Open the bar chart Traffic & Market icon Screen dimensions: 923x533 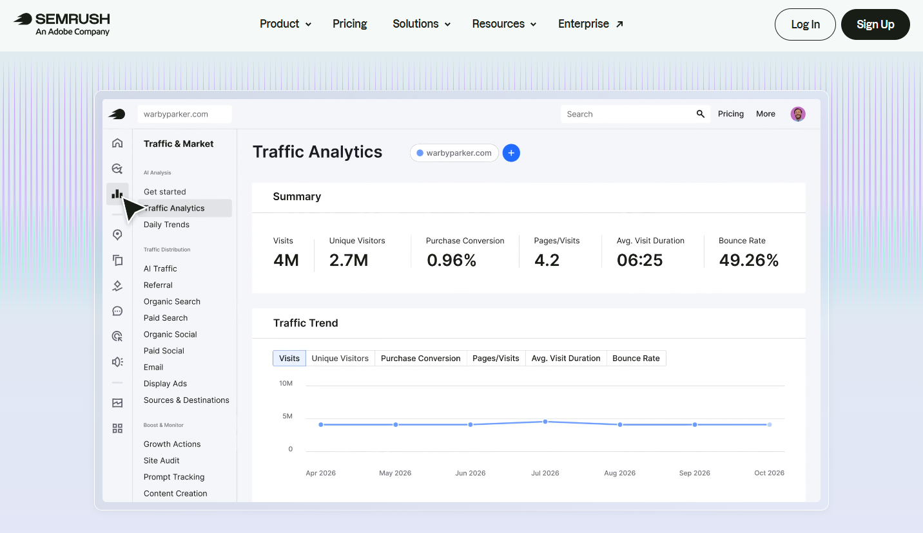[117, 194]
